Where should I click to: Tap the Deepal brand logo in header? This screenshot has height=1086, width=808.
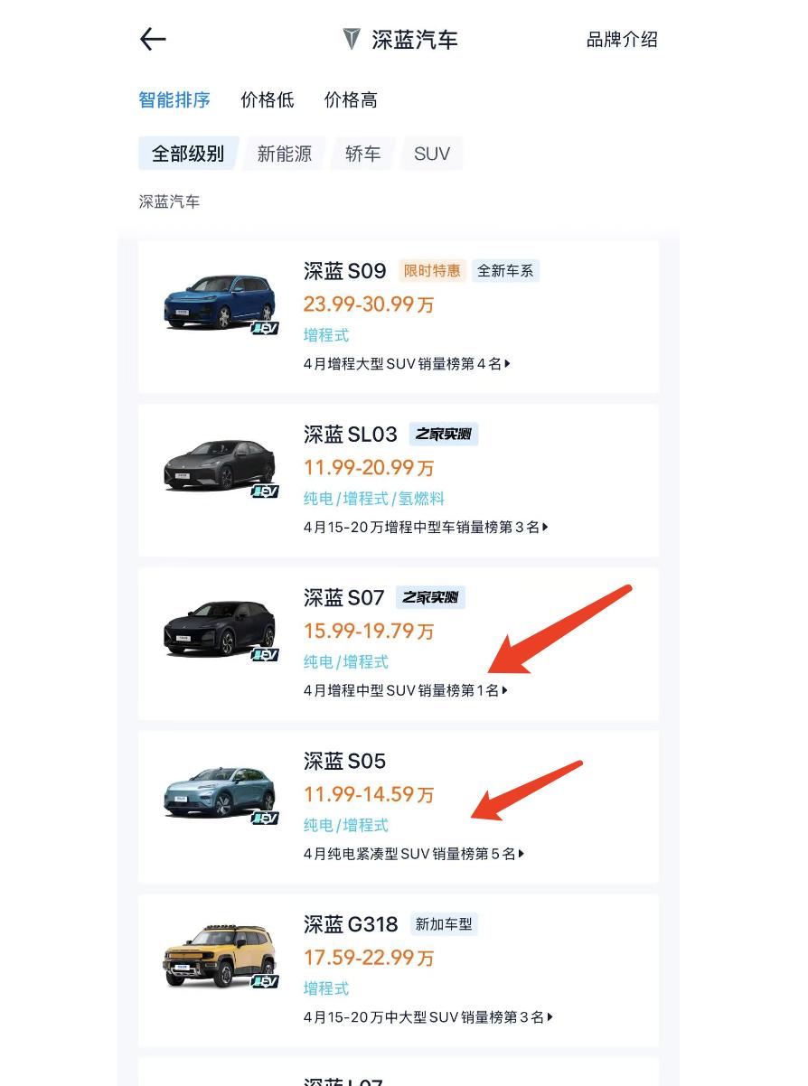352,39
